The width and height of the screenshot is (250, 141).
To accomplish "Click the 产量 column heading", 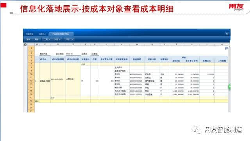I will [95, 59].
